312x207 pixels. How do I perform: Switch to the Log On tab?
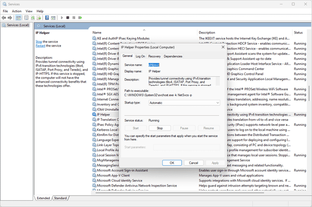click(140, 56)
